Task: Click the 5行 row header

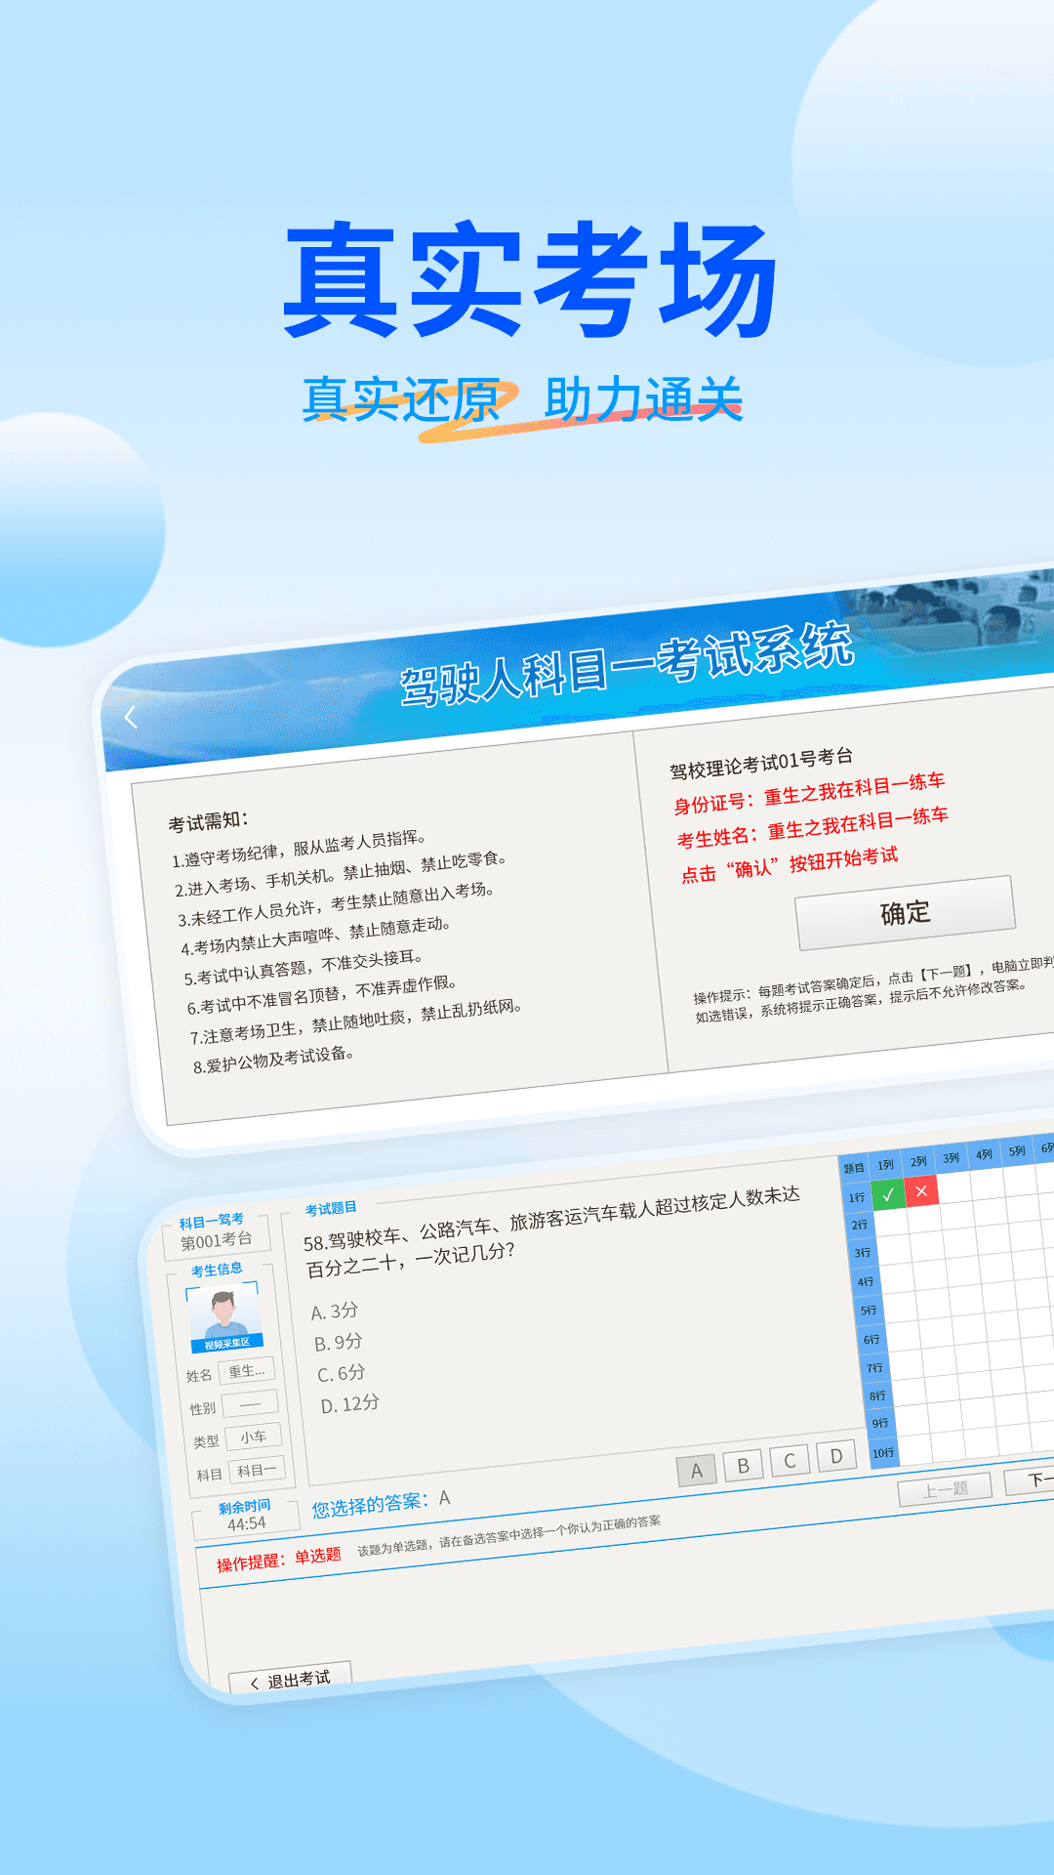Action: pyautogui.click(x=868, y=1311)
